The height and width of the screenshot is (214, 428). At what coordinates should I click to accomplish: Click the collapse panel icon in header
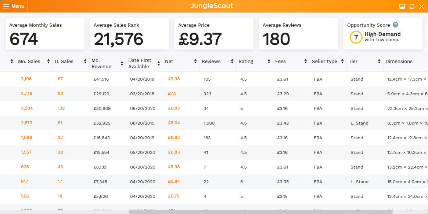click(402, 6)
